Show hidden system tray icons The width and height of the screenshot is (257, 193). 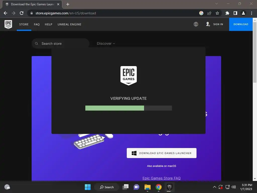coord(214,187)
